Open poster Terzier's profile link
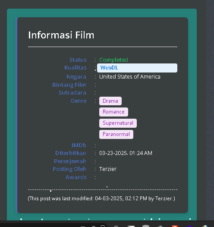This screenshot has width=214, height=227. click(108, 169)
